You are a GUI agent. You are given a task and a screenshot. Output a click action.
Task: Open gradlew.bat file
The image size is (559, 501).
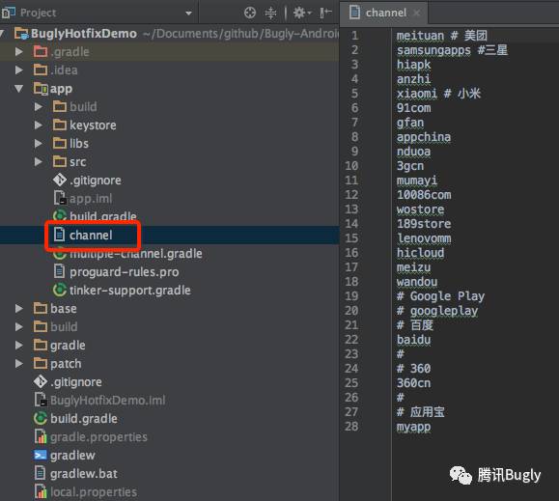84,474
